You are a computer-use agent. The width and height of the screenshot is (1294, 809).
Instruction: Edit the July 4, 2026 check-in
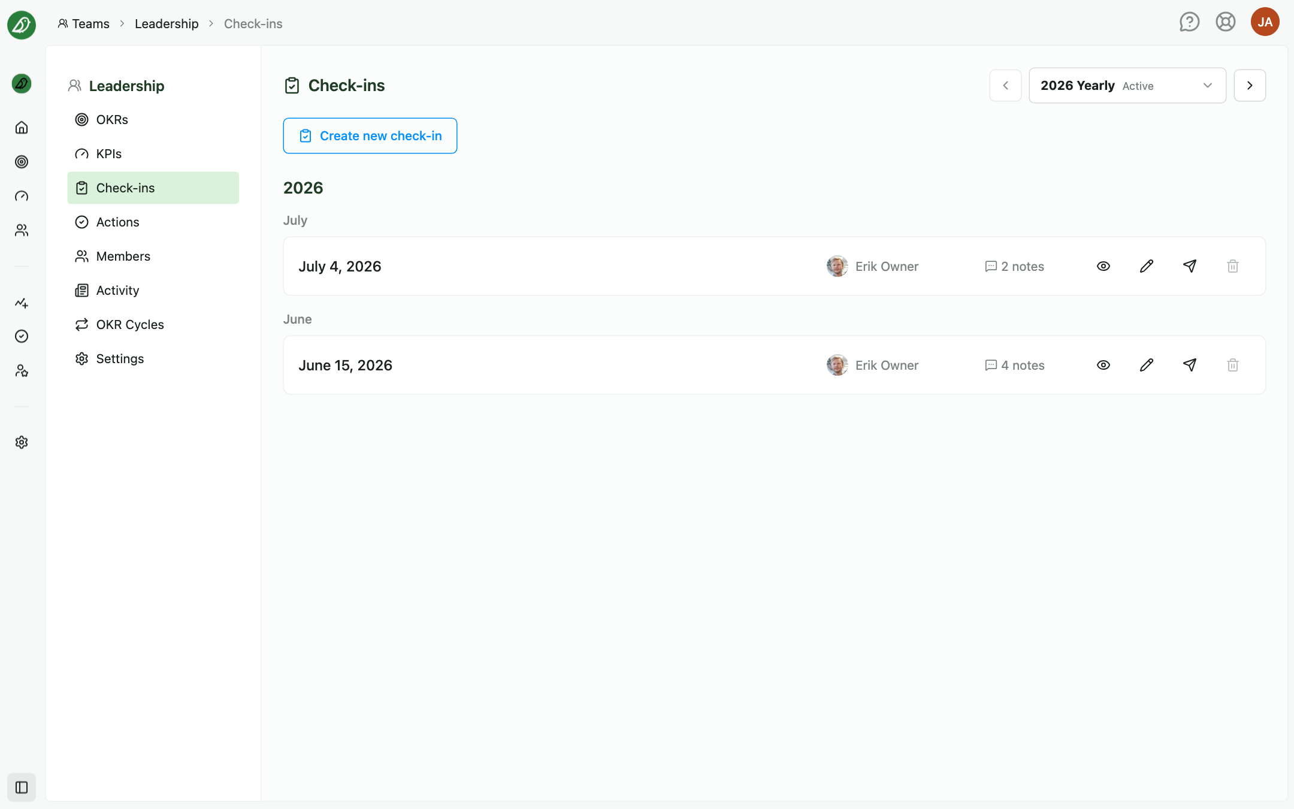click(1147, 266)
